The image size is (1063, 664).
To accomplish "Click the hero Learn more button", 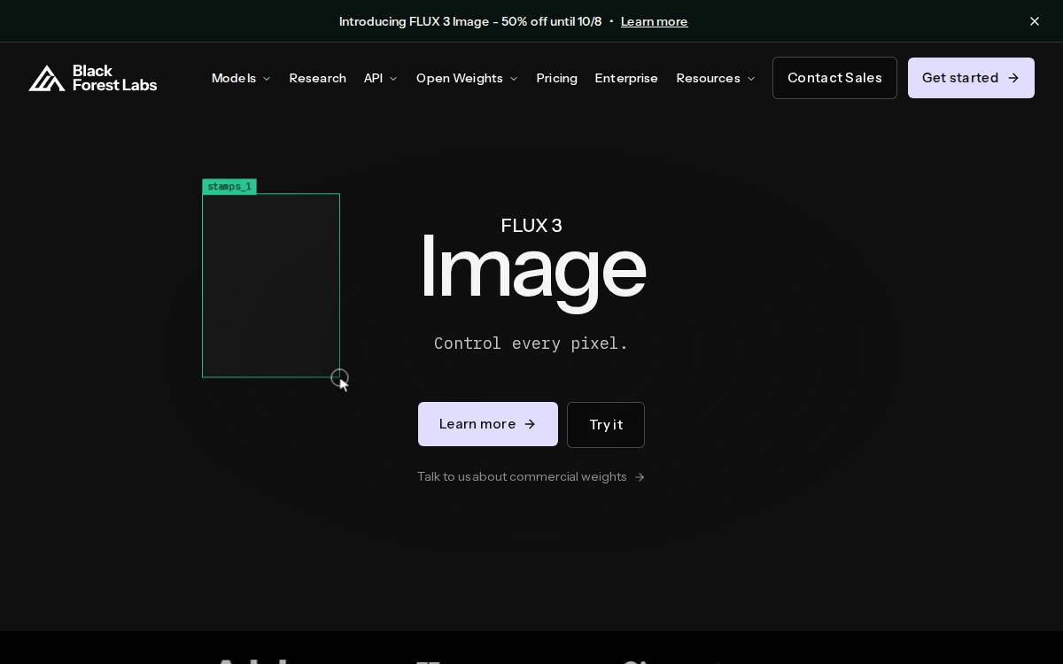I will (x=488, y=424).
